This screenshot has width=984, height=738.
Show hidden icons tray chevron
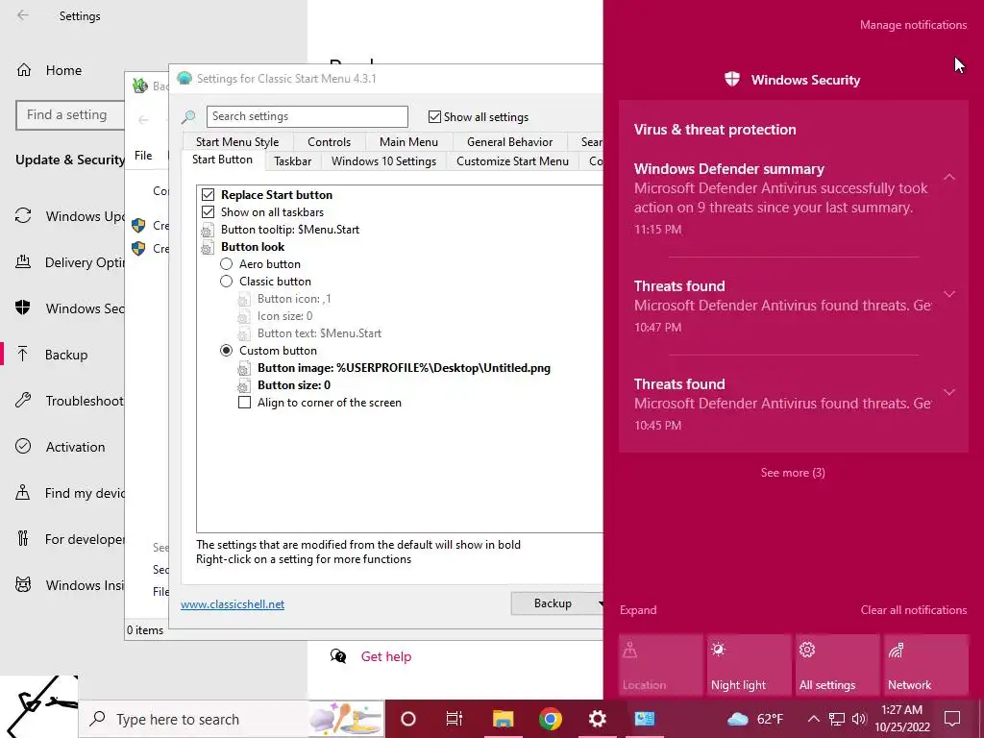tap(813, 719)
